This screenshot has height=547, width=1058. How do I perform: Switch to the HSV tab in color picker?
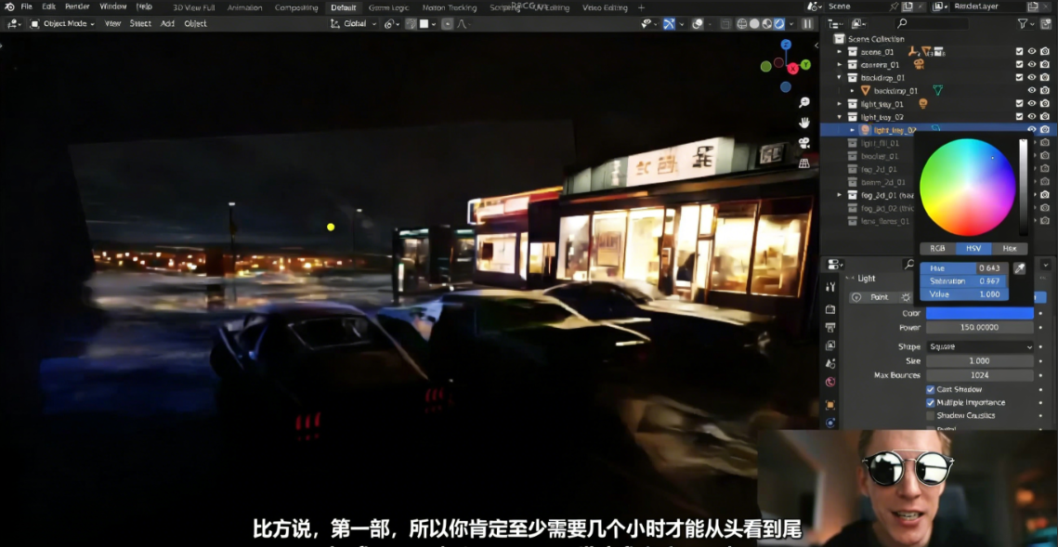tap(973, 249)
